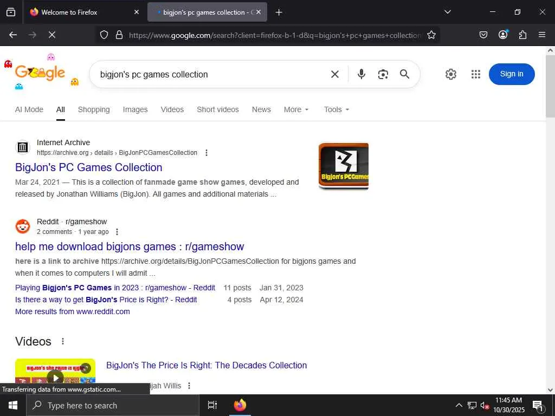Screen dimensions: 555x416
Task: Click the Internet Archive site icon
Action: tap(23, 147)
